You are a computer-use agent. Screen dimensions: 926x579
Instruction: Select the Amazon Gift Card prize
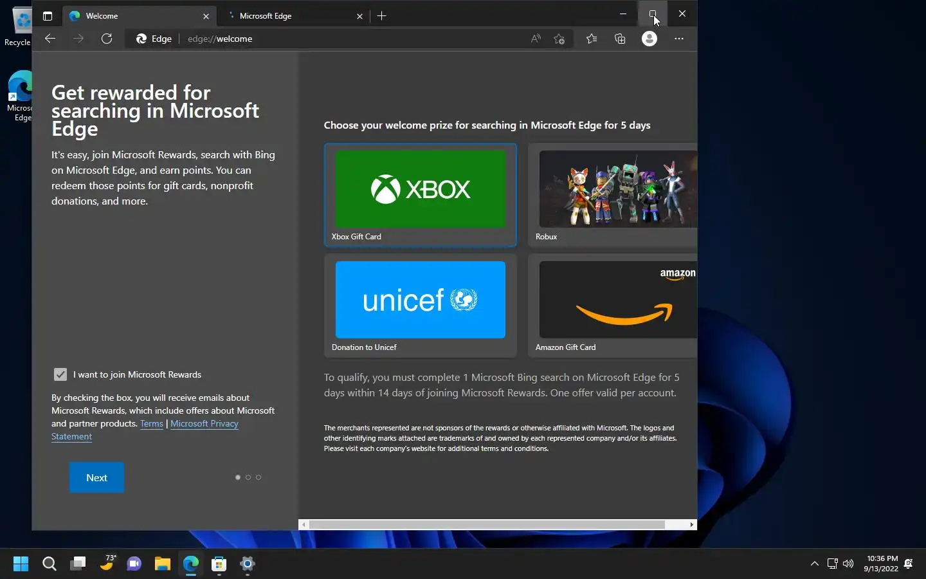613,306
